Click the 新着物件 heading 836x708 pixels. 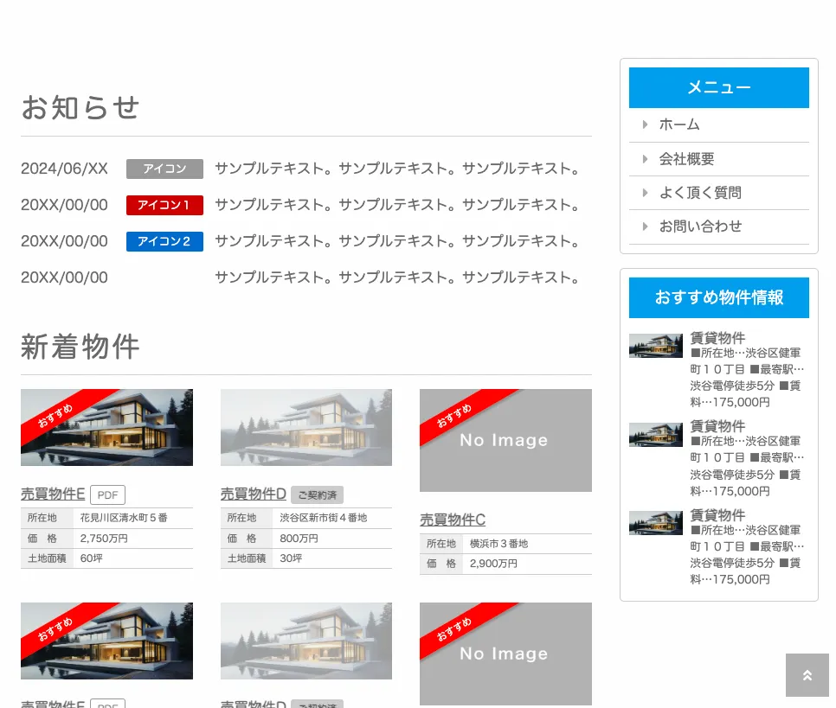(80, 347)
